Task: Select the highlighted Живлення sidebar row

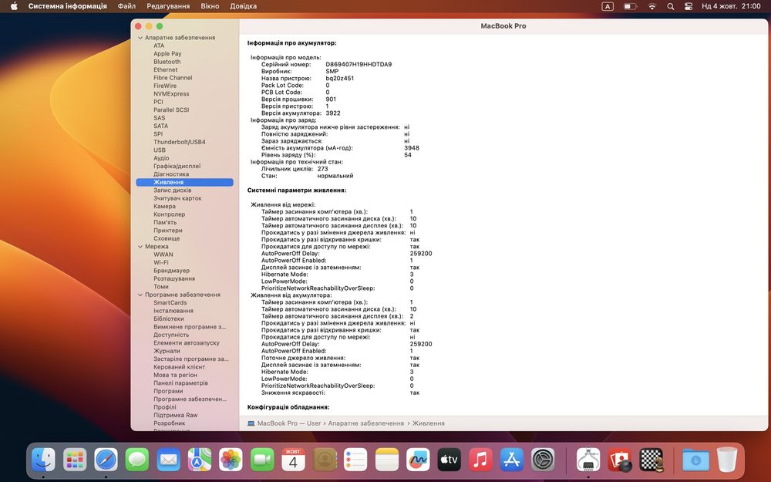Action: [x=184, y=182]
